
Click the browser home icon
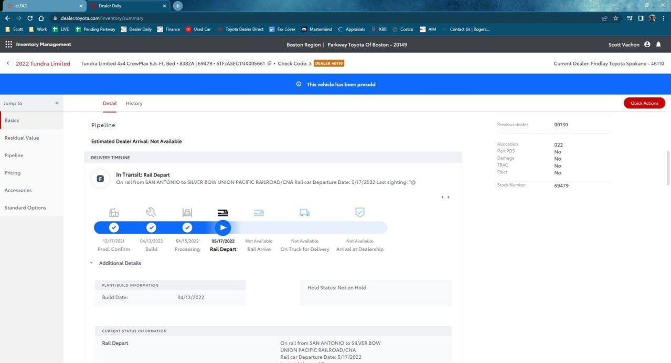click(41, 18)
